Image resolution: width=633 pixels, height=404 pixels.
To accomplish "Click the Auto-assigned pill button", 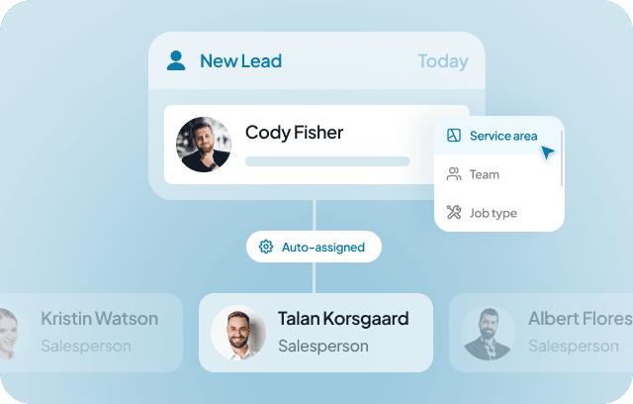I will (313, 247).
